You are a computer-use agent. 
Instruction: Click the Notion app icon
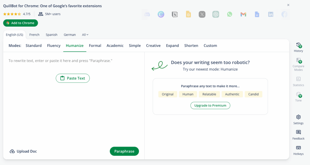point(175,15)
